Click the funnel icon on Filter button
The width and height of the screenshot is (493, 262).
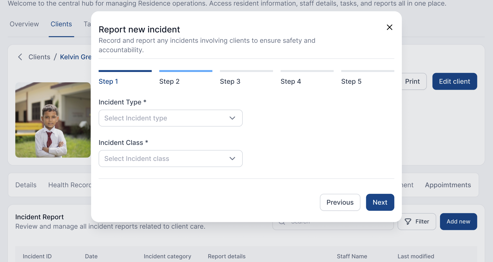408,222
